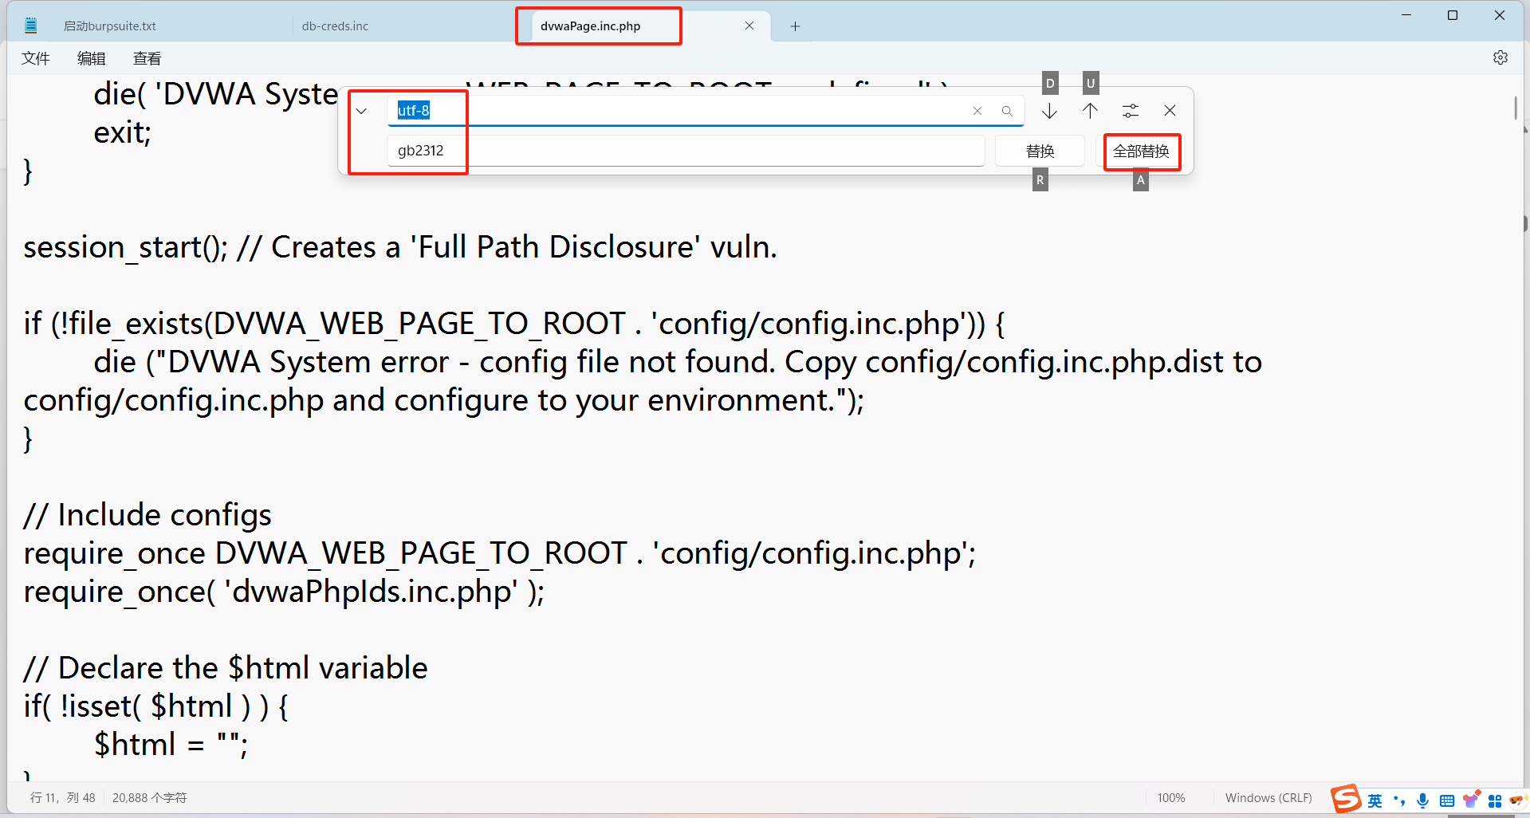Add a new tab with plus button

[x=795, y=26]
